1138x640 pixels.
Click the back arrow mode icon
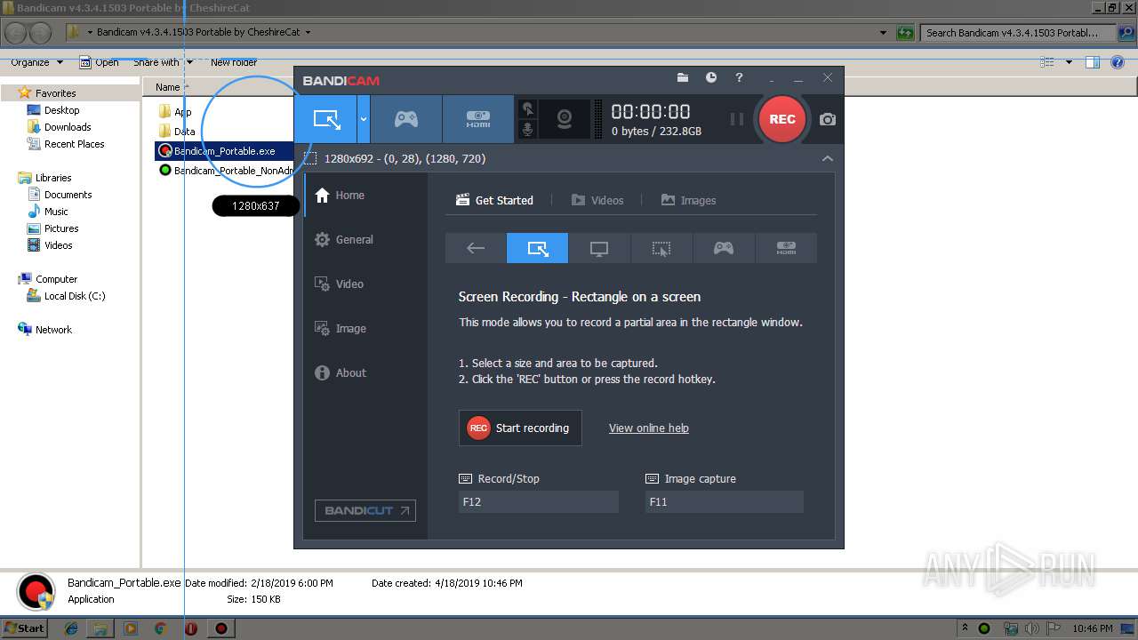pyautogui.click(x=476, y=249)
